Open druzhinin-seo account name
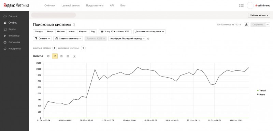 pyautogui.click(x=262, y=5)
